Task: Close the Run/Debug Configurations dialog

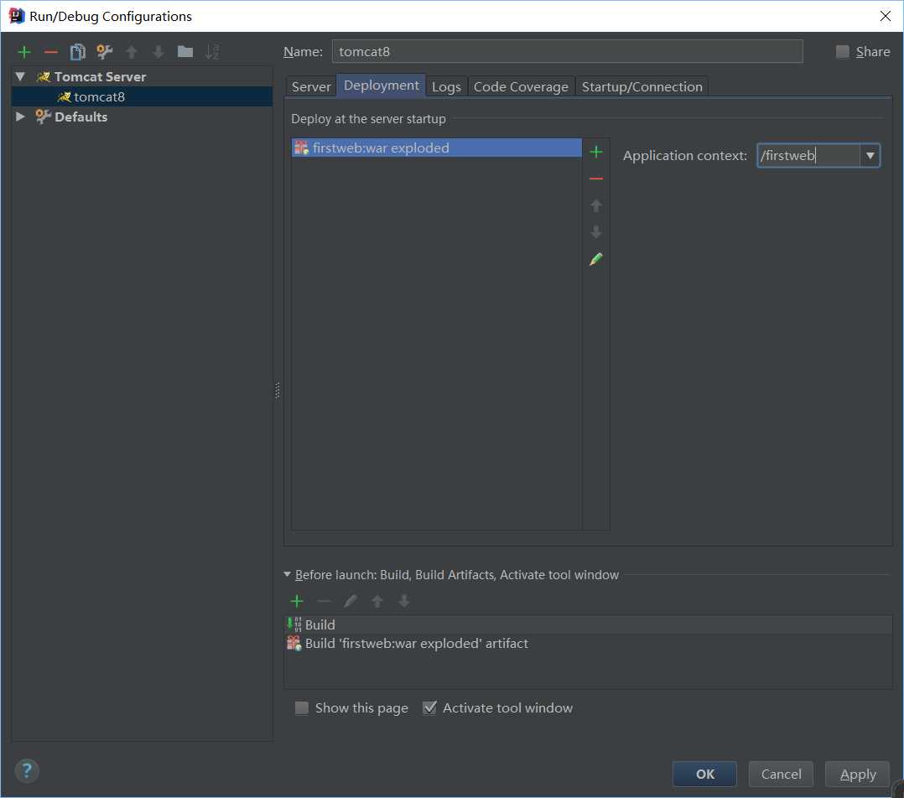Action: 886,16
